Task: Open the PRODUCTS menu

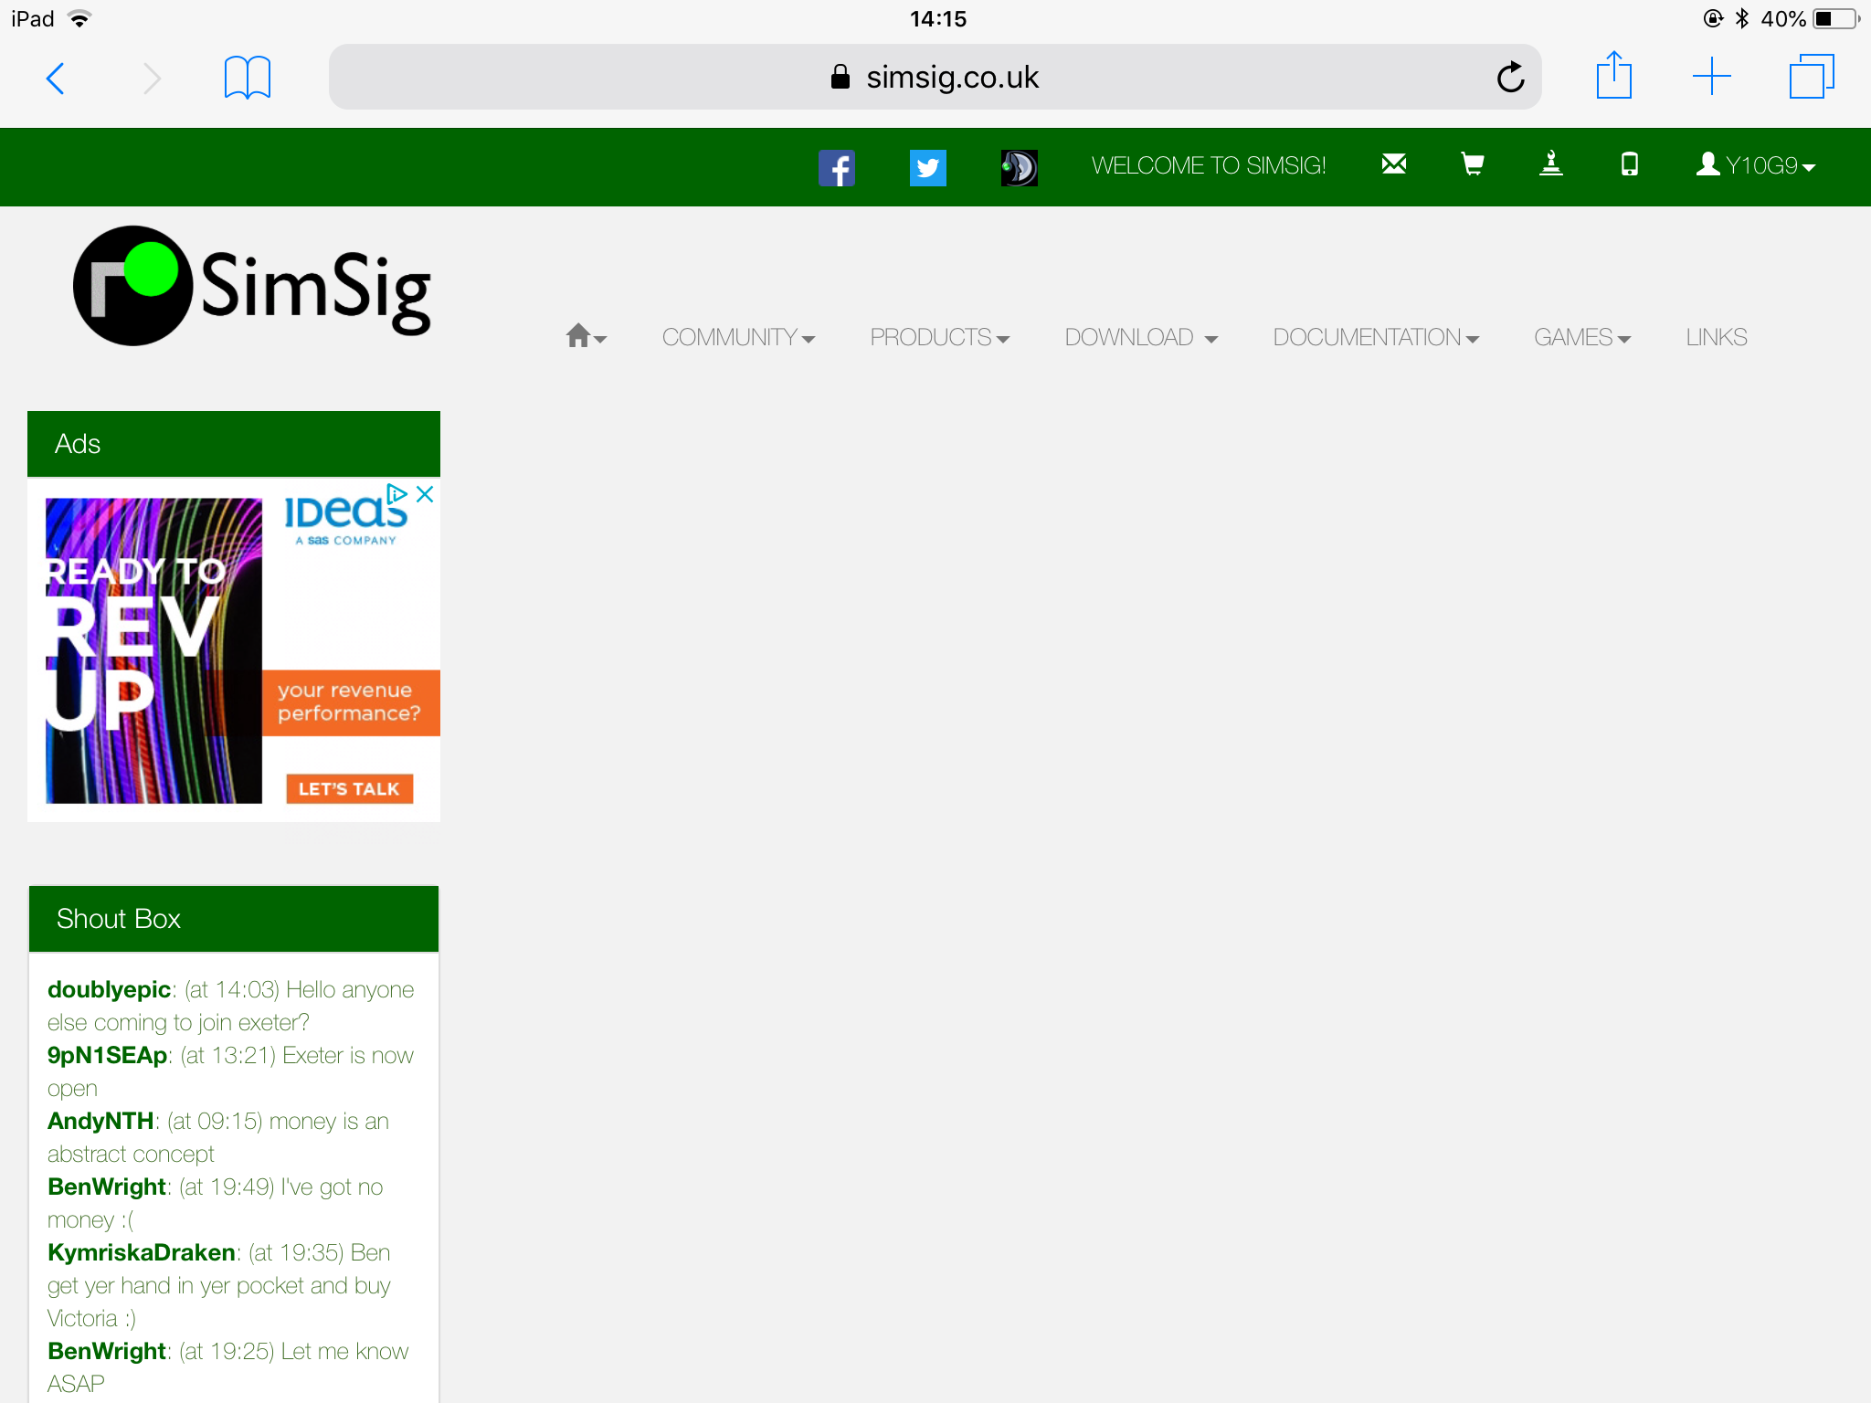Action: [939, 337]
